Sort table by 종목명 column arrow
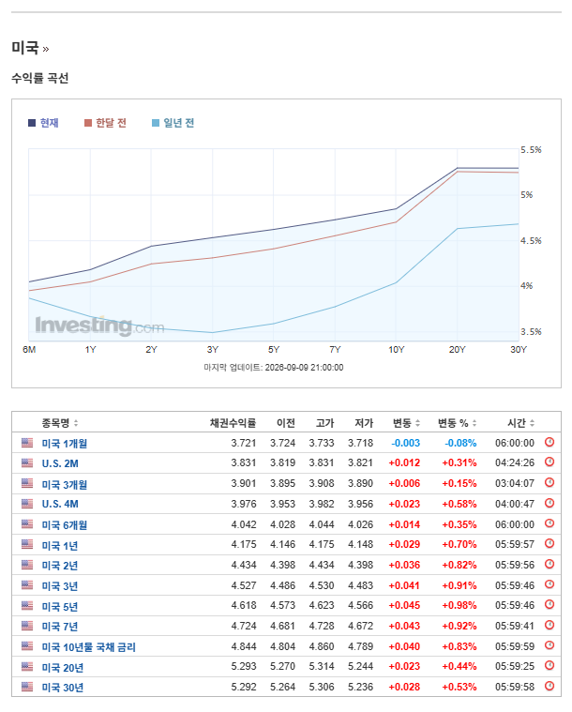Screen dimensions: 572x712 [76, 423]
